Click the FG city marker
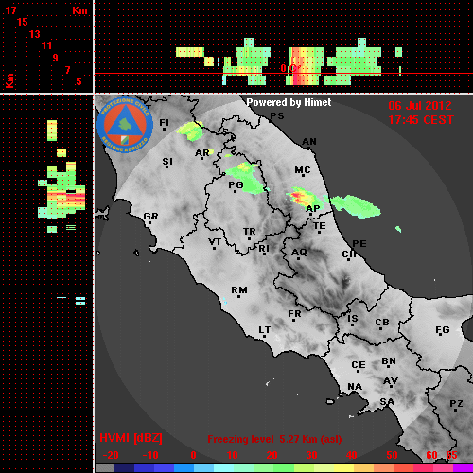 [440, 335]
